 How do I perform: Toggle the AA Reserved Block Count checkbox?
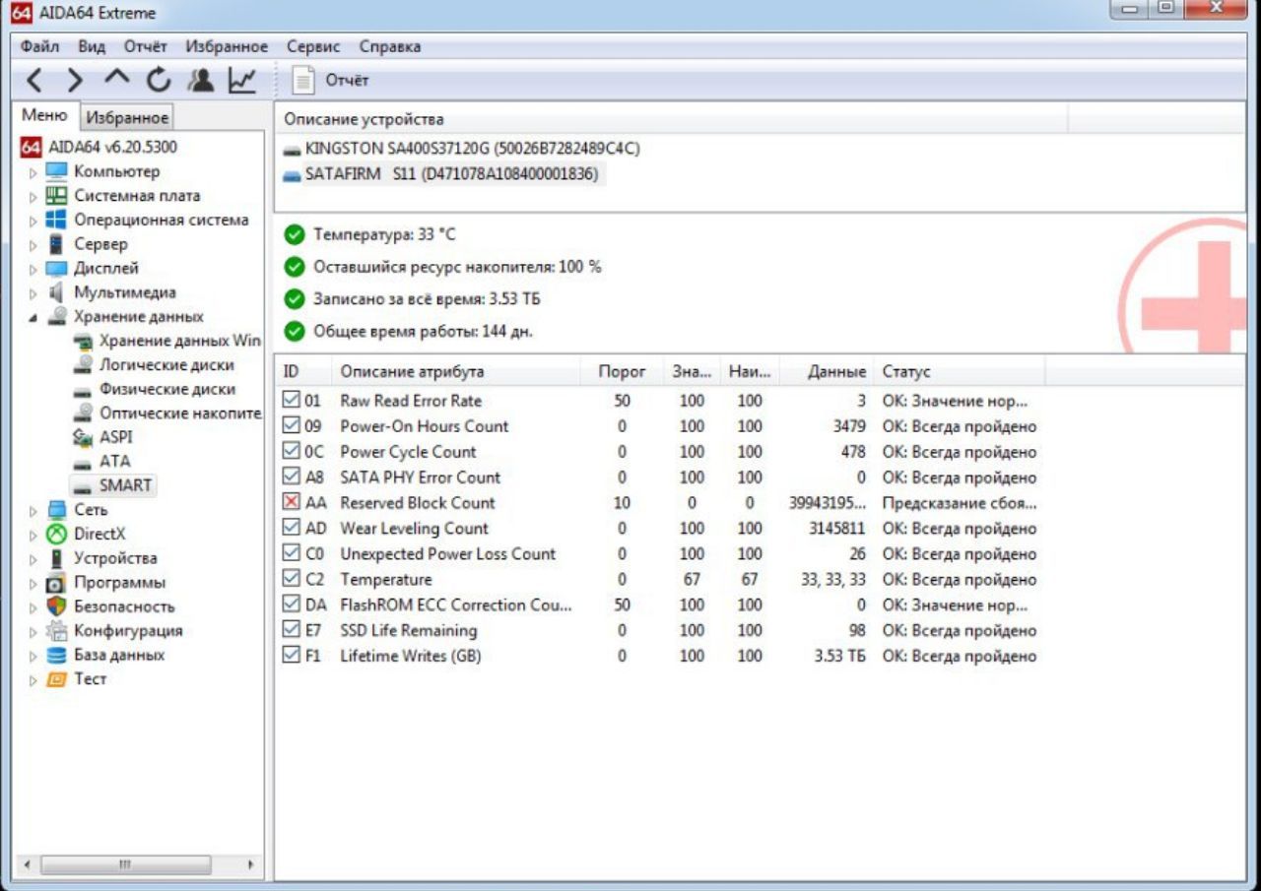(291, 502)
